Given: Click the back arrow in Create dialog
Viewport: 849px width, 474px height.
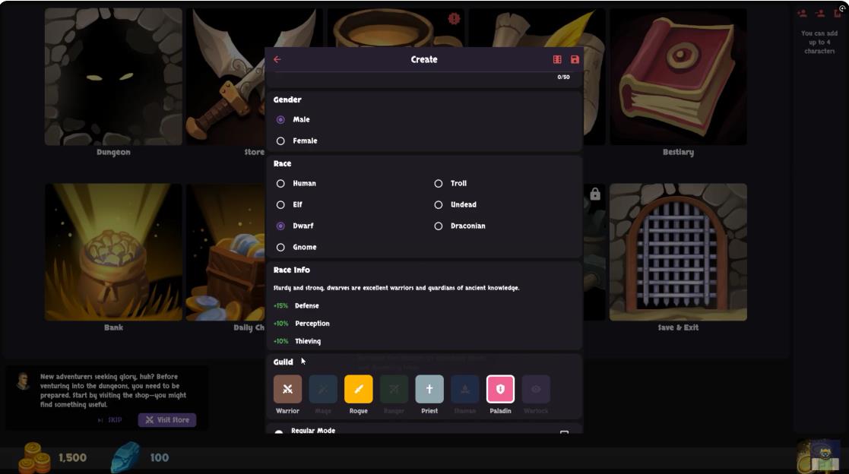Looking at the screenshot, I should [x=277, y=59].
